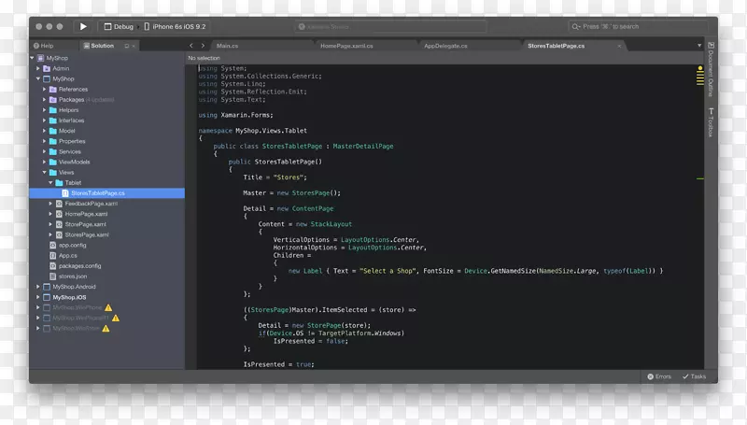This screenshot has width=747, height=425.
Task: Click the Packages folder icon
Action: click(x=53, y=100)
